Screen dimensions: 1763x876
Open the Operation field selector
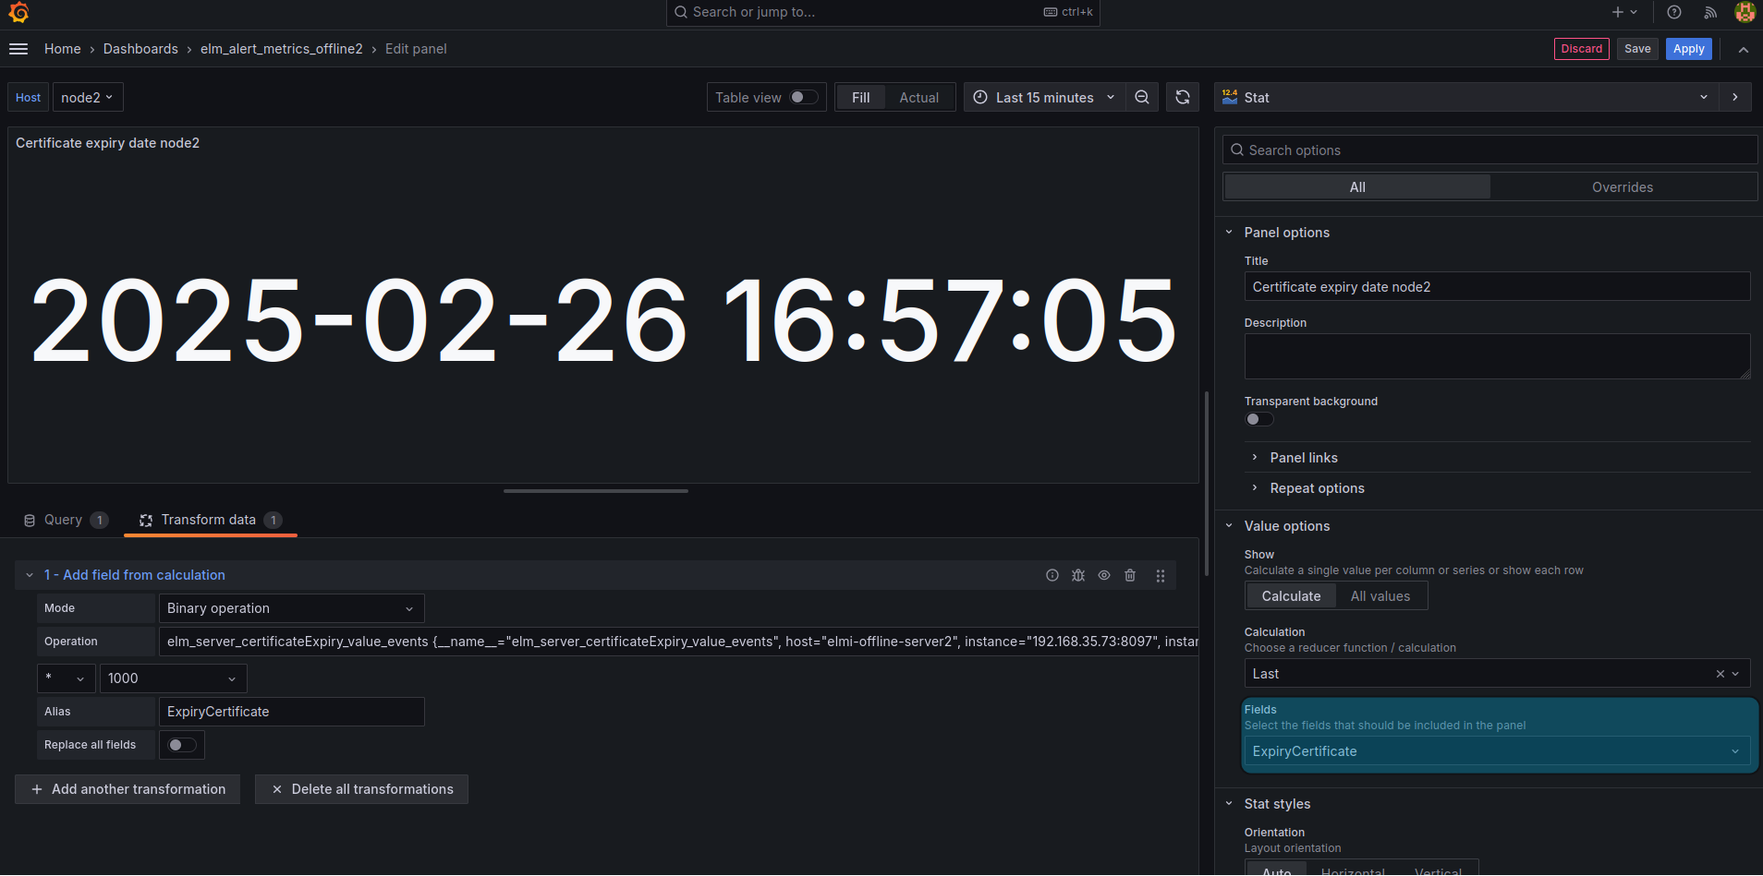click(x=679, y=642)
